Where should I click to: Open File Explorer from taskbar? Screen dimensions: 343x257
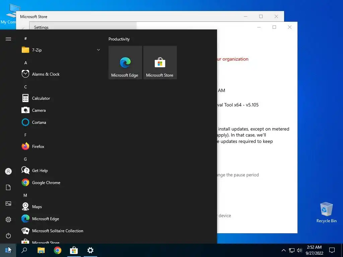(x=41, y=250)
